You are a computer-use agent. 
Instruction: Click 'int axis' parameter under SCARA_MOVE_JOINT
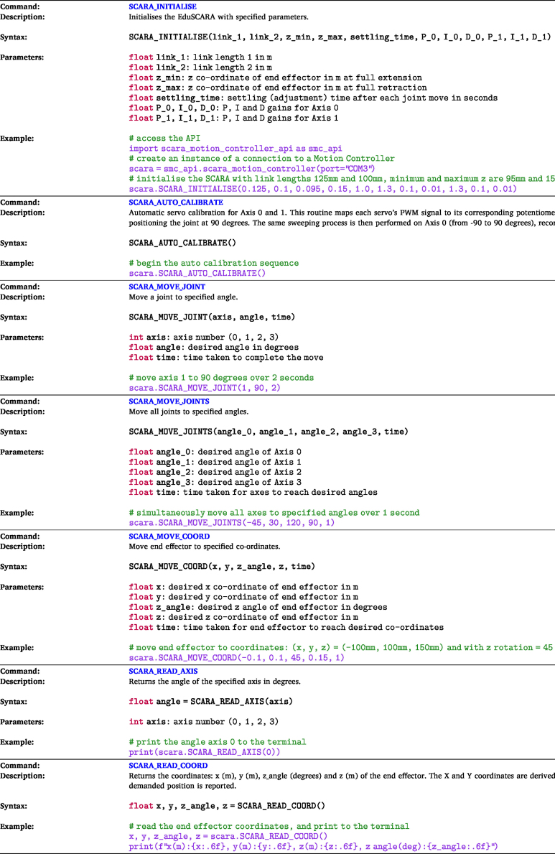pos(204,337)
